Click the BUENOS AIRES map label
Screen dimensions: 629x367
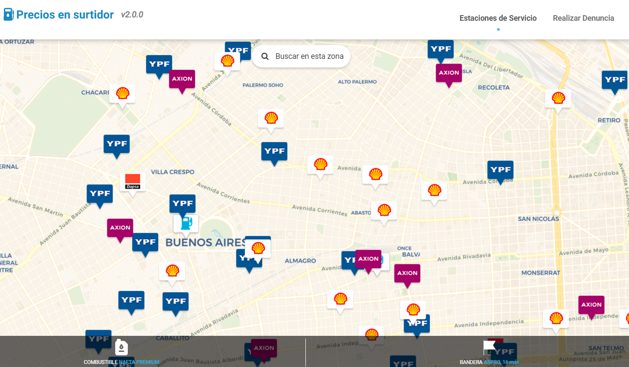click(x=206, y=242)
